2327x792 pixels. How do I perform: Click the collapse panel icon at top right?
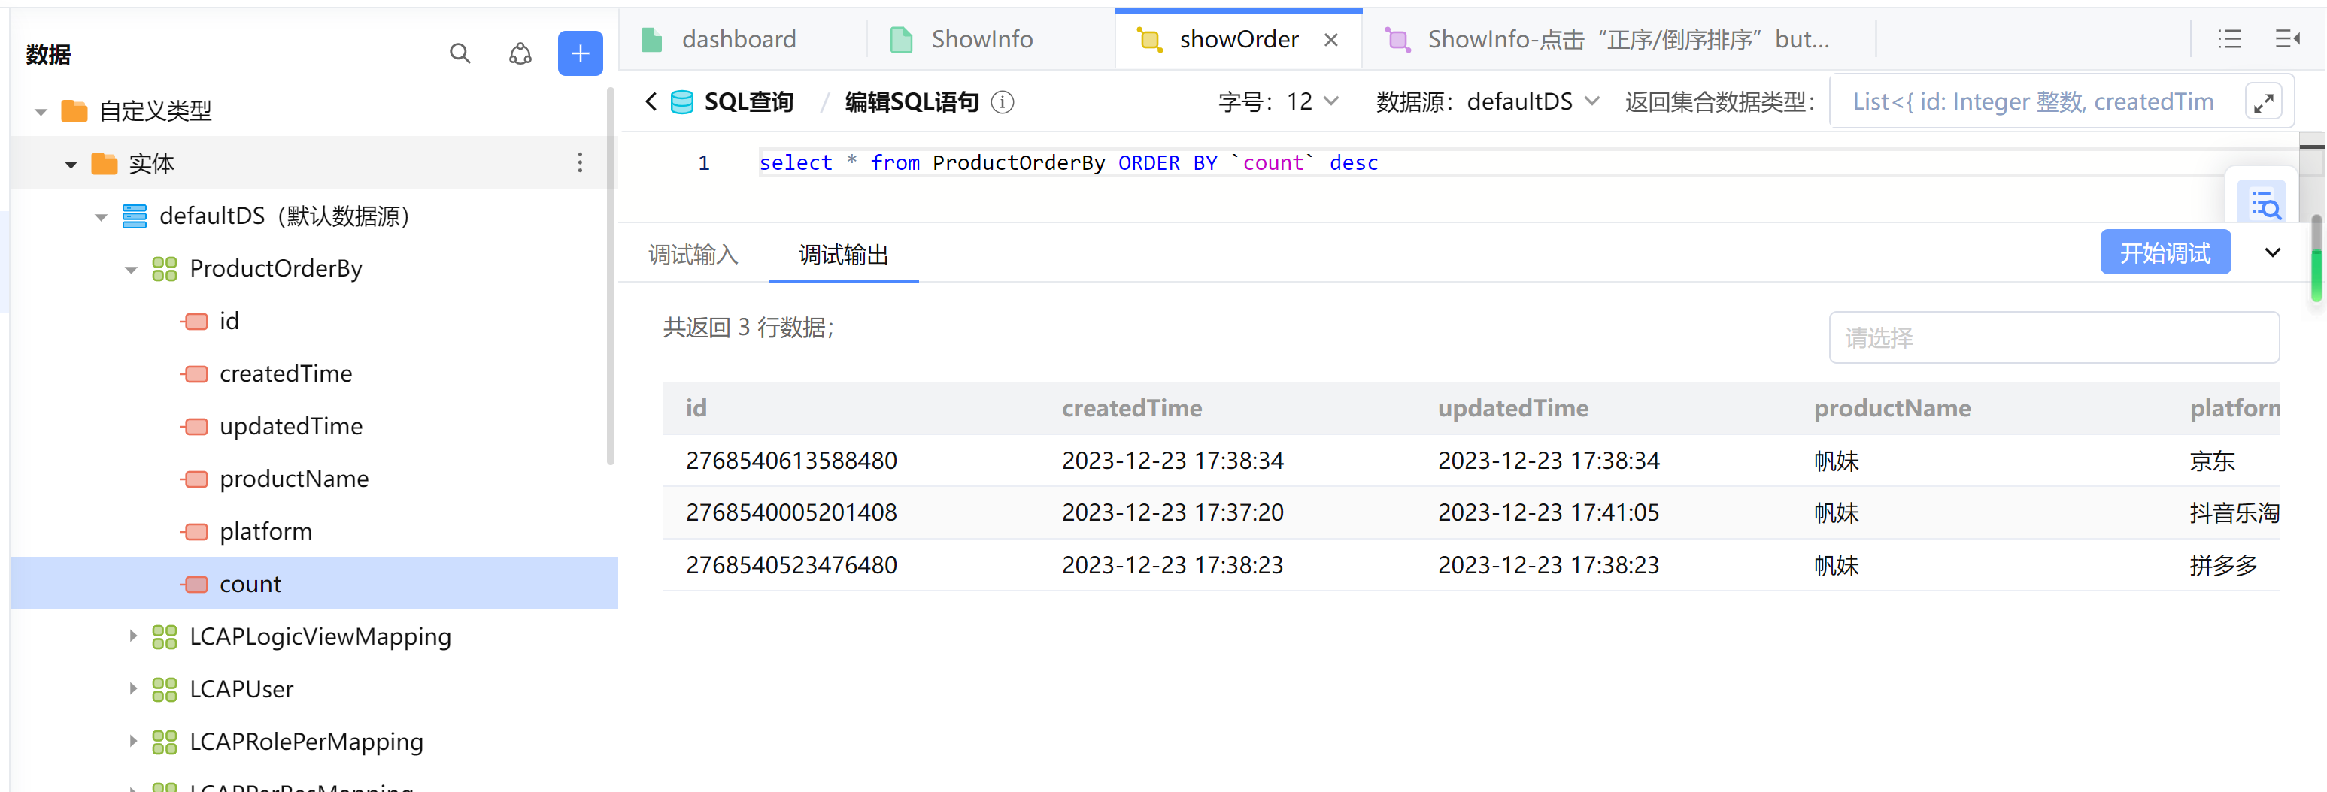point(2288,39)
